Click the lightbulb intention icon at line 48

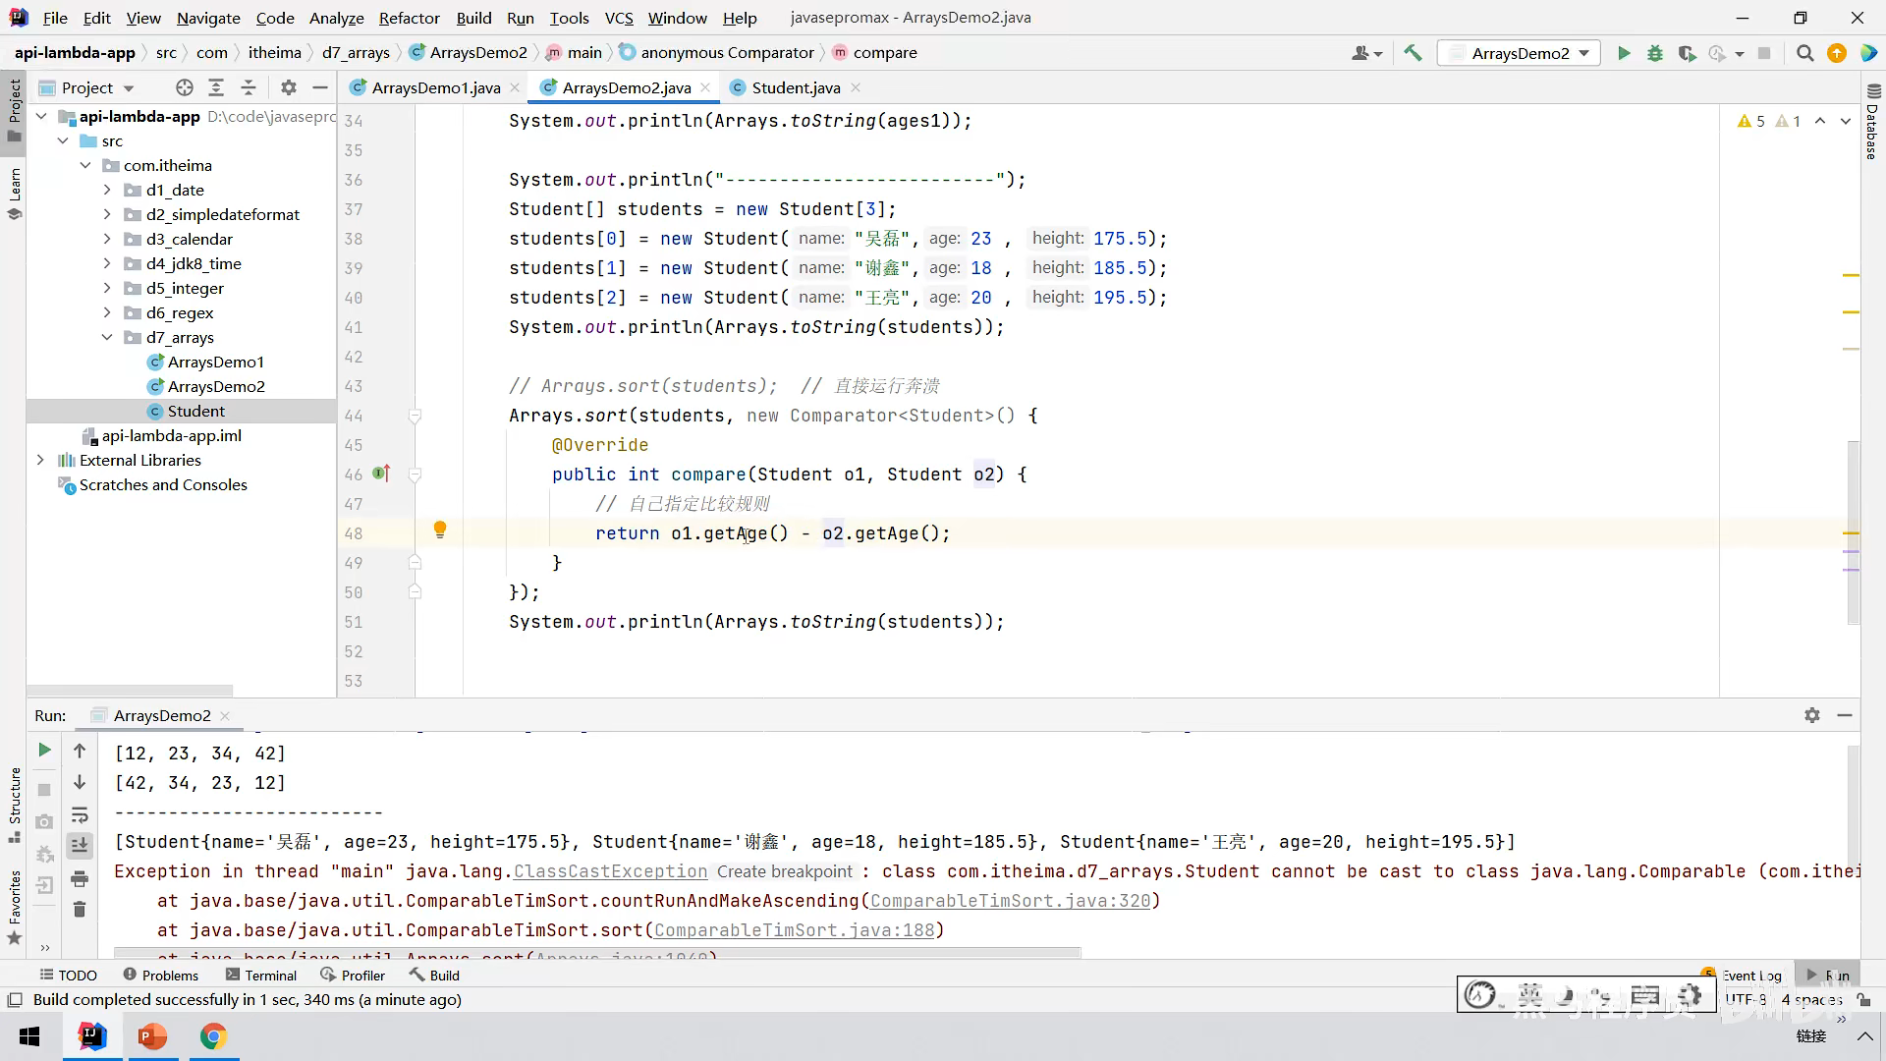tap(440, 530)
